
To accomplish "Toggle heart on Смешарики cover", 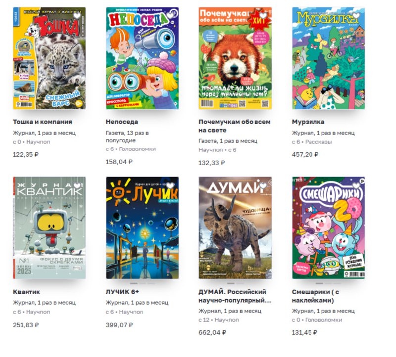I will coord(356,186).
